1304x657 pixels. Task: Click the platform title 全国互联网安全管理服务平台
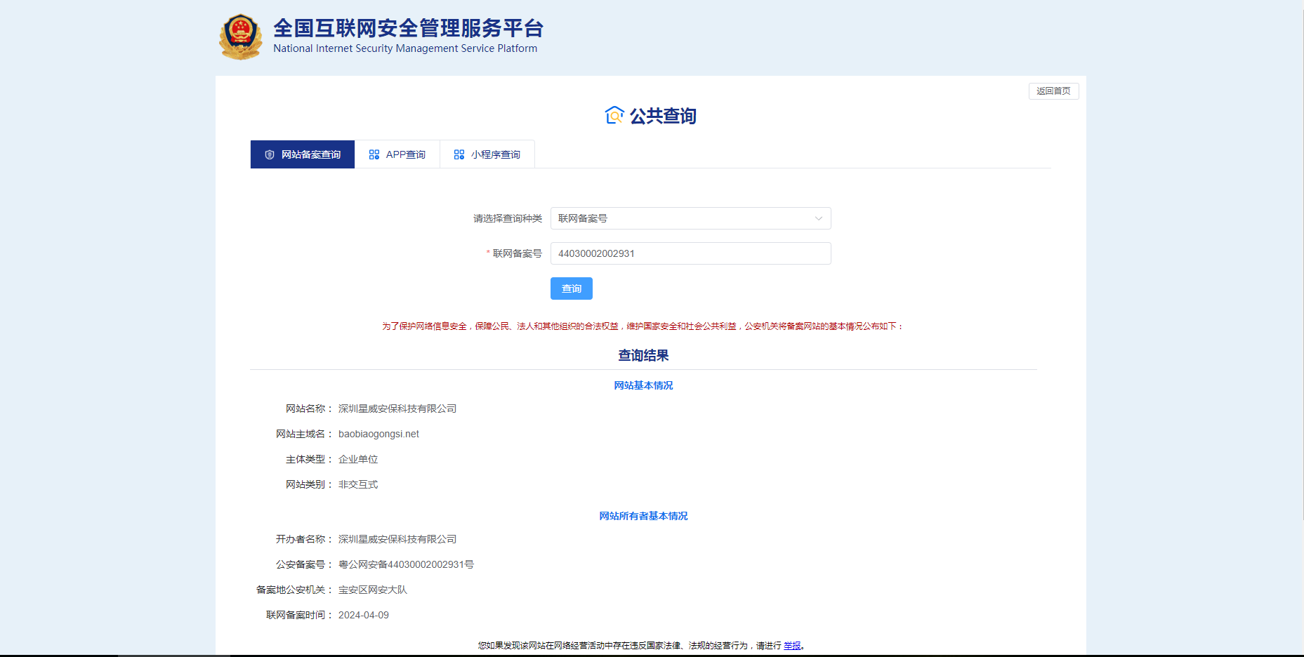[409, 28]
